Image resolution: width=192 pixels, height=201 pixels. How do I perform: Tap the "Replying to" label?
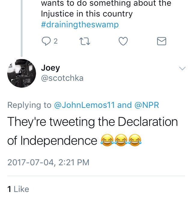tap(29, 105)
